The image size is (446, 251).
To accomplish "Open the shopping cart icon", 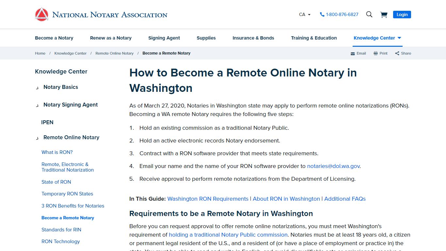I will point(384,15).
